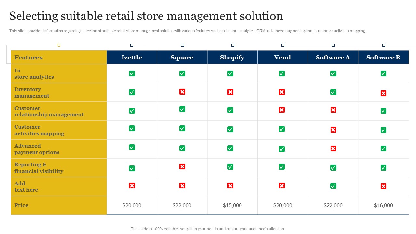This screenshot has height=234, width=416.
Task: Select the Square column header
Action: click(182, 57)
